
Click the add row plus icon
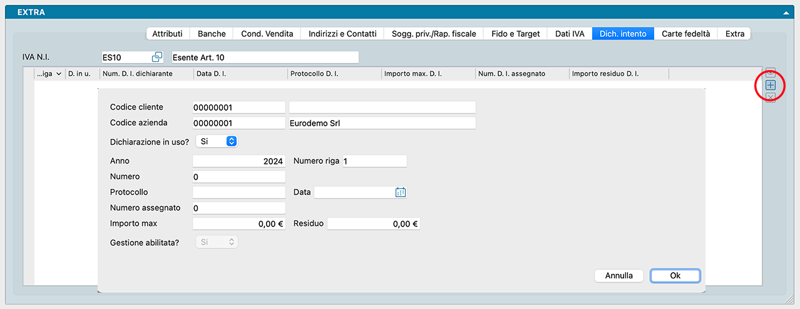coord(771,85)
